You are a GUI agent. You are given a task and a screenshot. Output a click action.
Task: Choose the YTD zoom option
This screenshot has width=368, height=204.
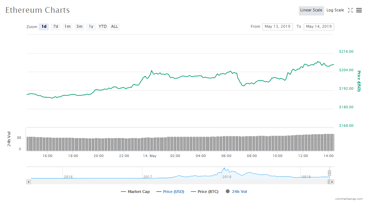click(102, 27)
